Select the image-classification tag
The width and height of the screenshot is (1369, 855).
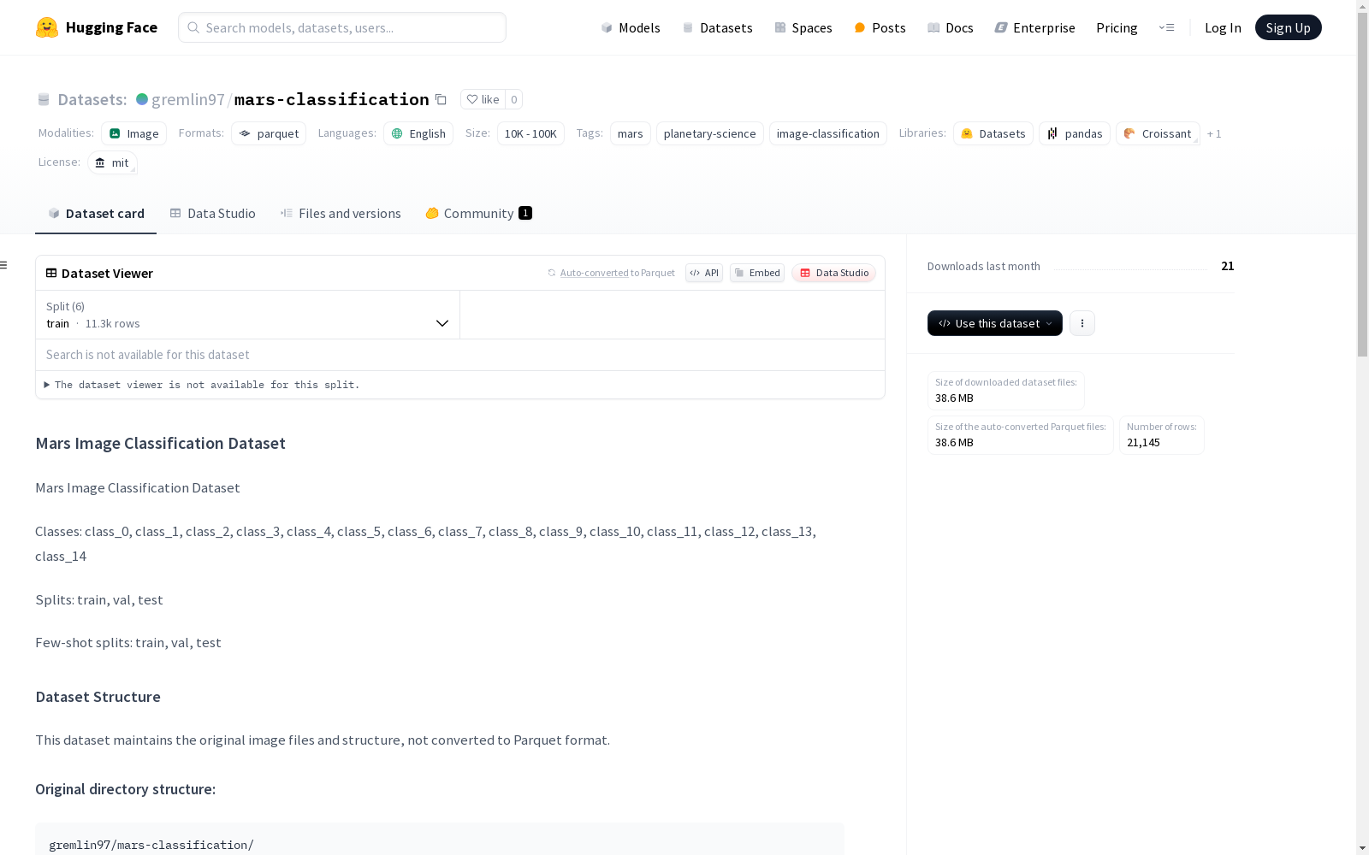click(x=828, y=133)
